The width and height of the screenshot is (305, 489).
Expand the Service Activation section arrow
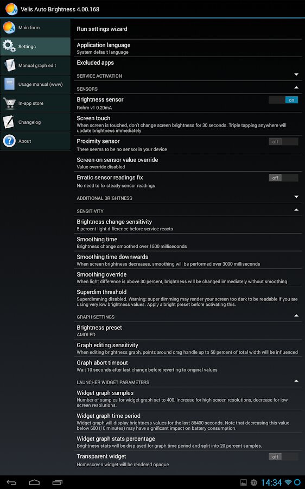coord(296,74)
